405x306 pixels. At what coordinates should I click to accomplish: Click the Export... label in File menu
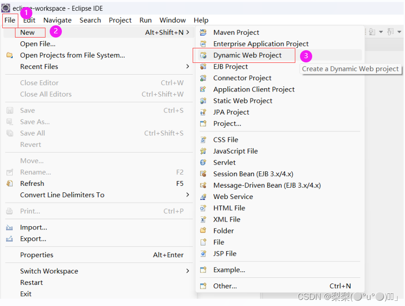coord(33,239)
